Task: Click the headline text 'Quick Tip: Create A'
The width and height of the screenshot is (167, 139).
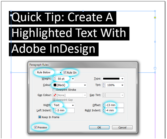Action: 62,17
